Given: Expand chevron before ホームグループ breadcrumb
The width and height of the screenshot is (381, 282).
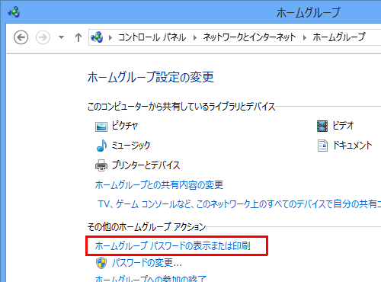Looking at the screenshot, I should click(x=304, y=37).
